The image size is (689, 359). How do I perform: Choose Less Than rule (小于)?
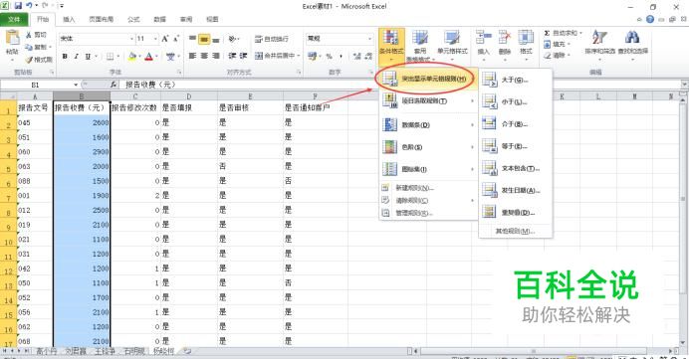pyautogui.click(x=516, y=101)
